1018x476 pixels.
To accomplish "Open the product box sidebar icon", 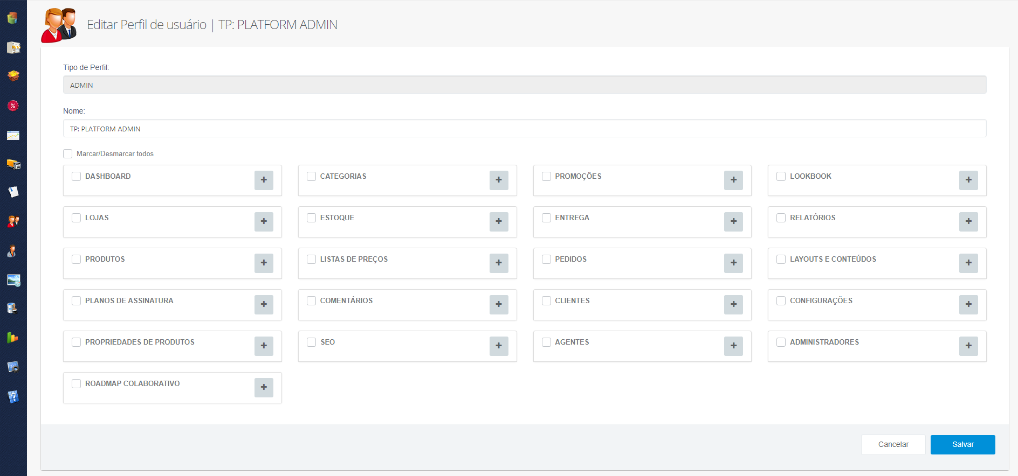I will point(13,76).
